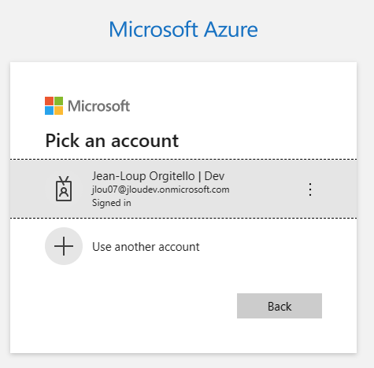Click the plus circle icon

coord(64,246)
